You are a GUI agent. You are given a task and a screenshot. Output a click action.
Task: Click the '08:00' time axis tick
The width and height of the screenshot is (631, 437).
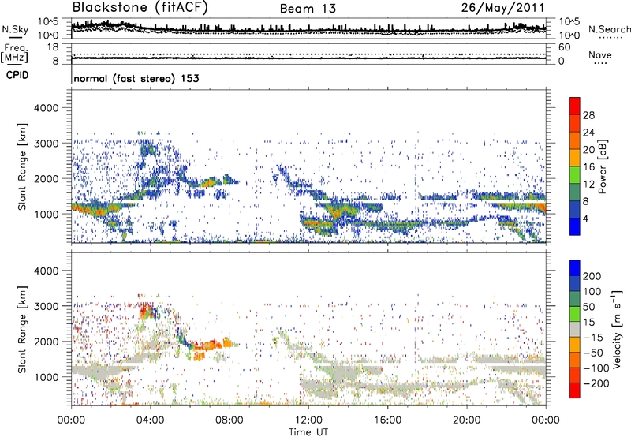[x=230, y=420]
